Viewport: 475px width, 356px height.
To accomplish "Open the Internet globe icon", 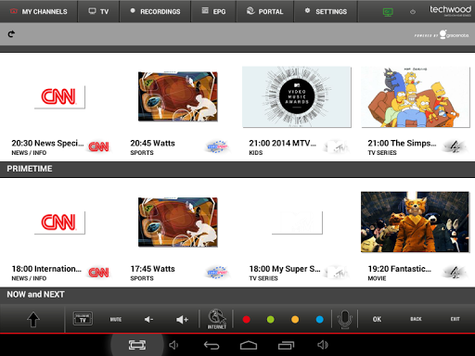I will [217, 319].
